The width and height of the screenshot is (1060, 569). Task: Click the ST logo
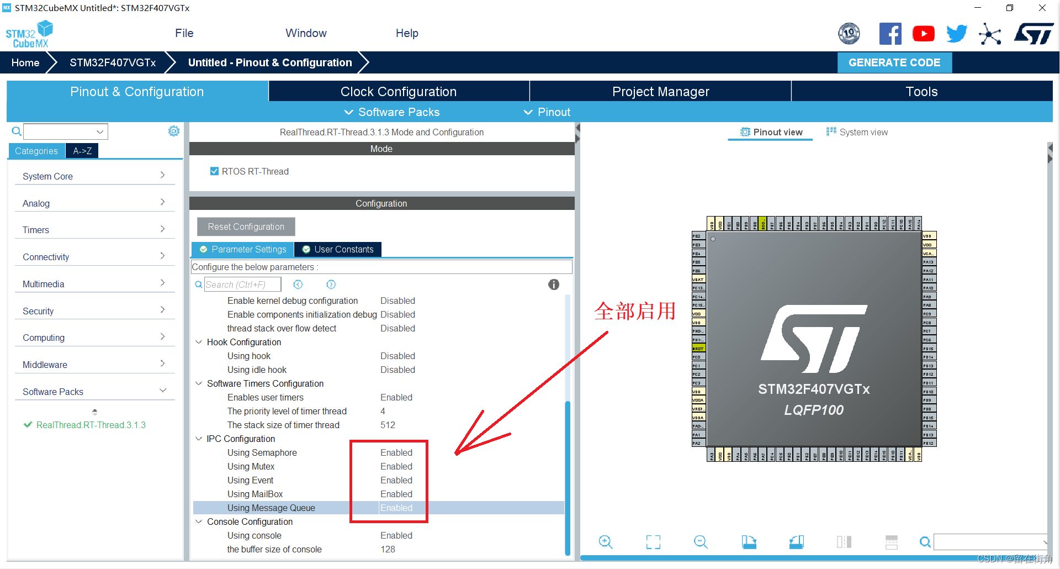1033,34
